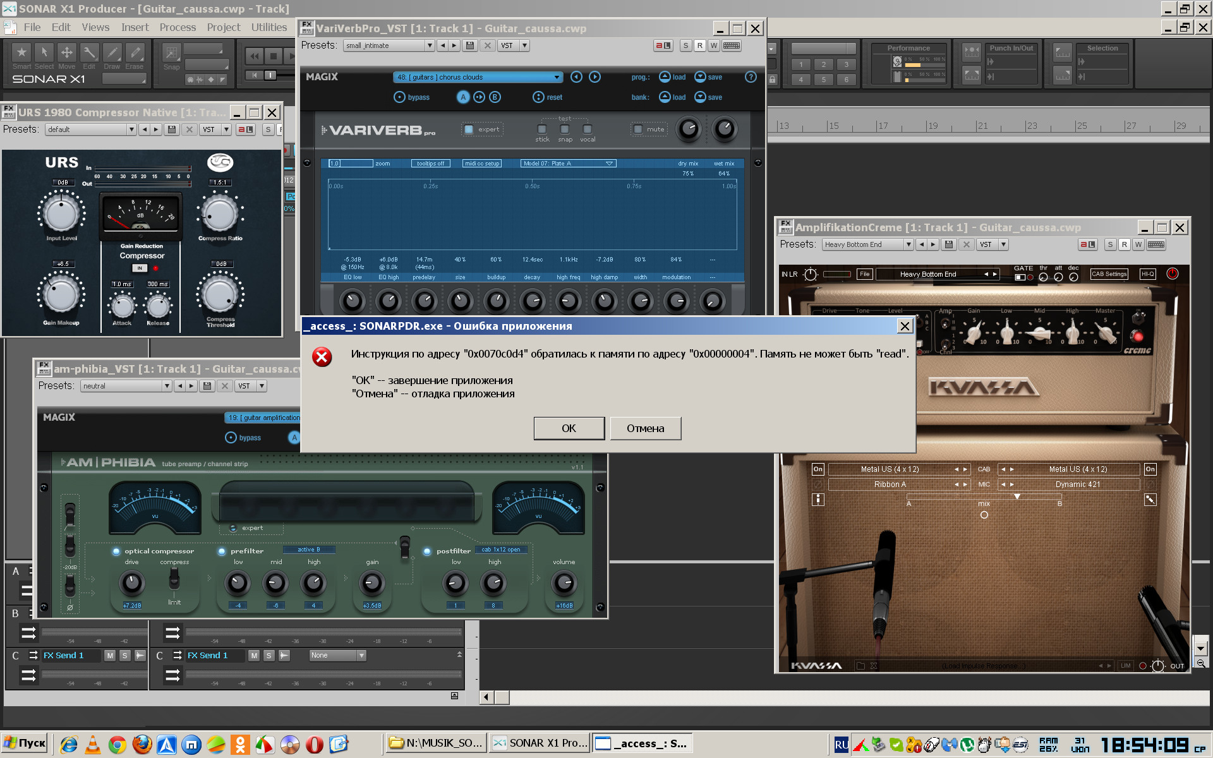Viewport: 1213px width, 758px height.
Task: Click VariVerb help question mark icon
Action: (x=751, y=77)
